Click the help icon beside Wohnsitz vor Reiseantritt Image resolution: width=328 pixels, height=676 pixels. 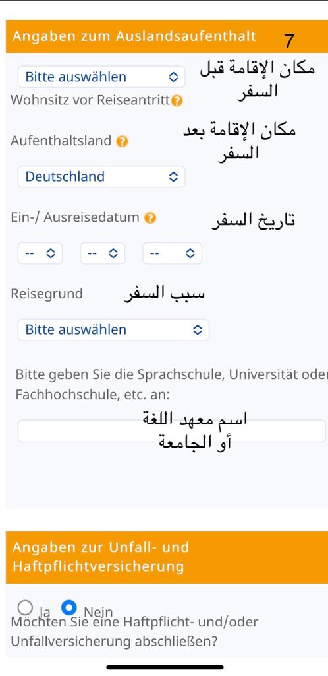click(x=177, y=101)
